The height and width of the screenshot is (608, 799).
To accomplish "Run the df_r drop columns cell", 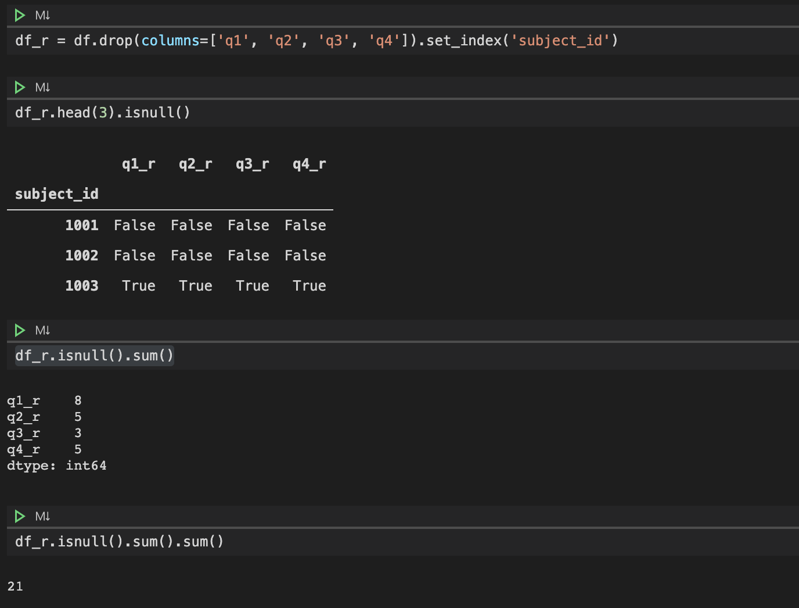I will coord(19,16).
